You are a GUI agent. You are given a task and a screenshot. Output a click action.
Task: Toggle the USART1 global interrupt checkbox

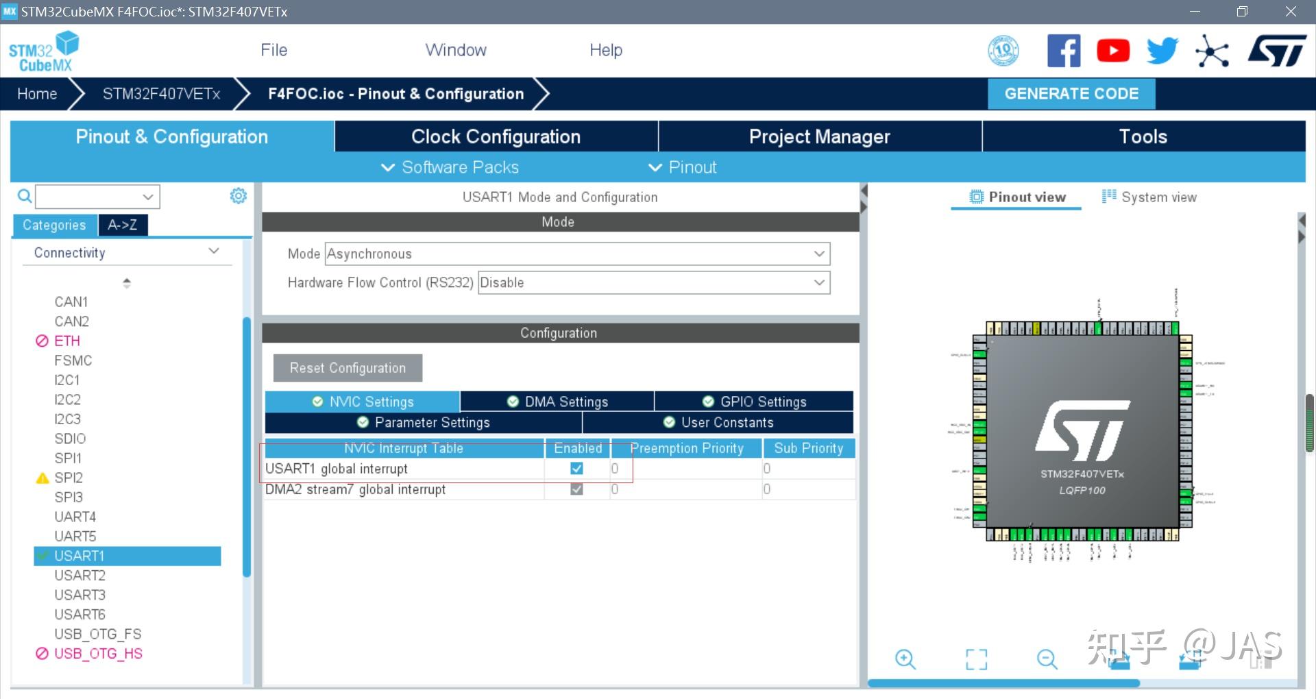click(x=576, y=468)
